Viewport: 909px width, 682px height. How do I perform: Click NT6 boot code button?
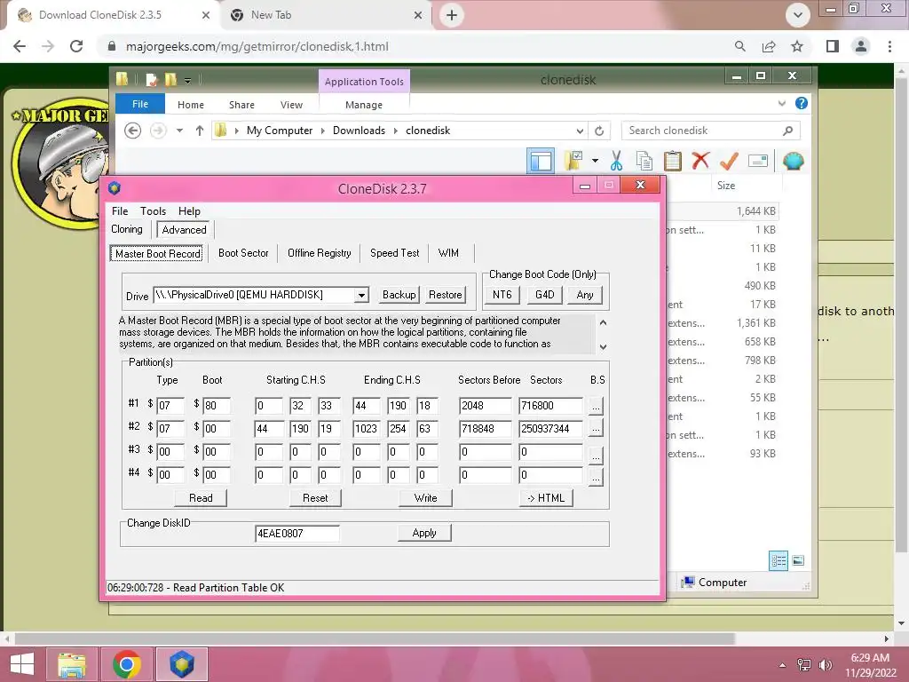[502, 295]
